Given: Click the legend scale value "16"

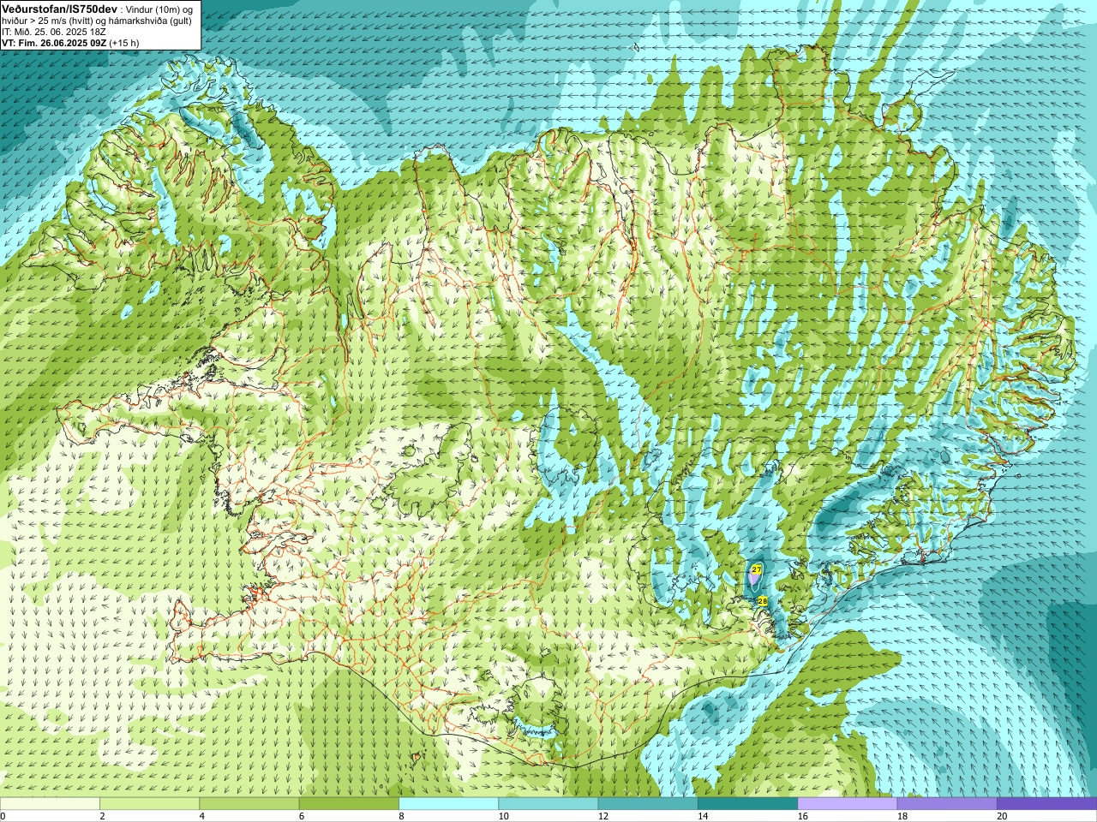Looking at the screenshot, I should pos(802,816).
